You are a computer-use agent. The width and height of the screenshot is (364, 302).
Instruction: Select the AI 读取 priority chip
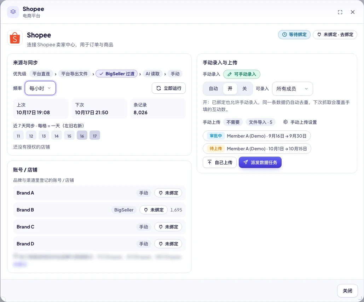[152, 74]
